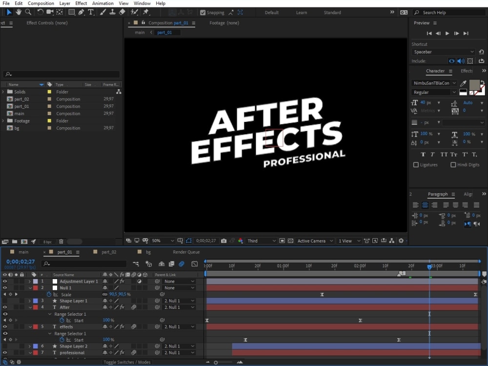Play the preview

click(447, 33)
